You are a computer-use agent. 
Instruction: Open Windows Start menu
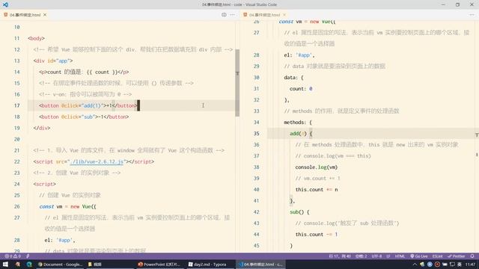point(5,264)
